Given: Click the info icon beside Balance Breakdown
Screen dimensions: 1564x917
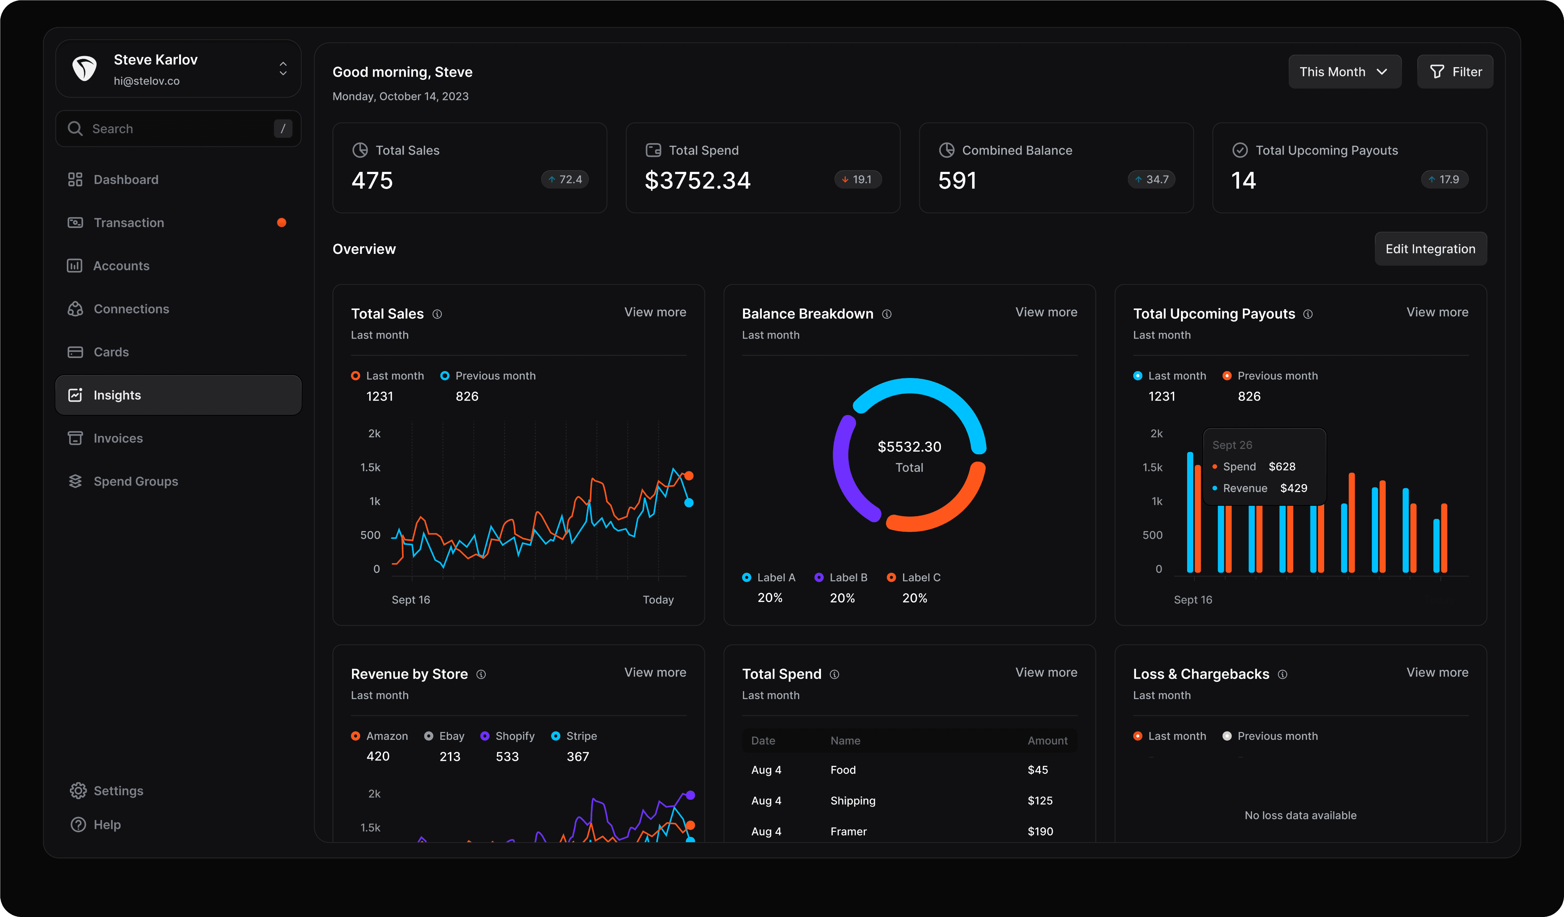Looking at the screenshot, I should click(x=887, y=314).
